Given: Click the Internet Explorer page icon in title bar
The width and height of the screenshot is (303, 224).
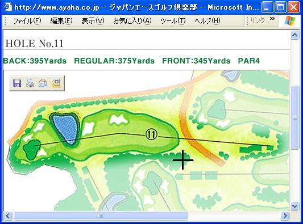Looking at the screenshot, I should click(x=7, y=7).
